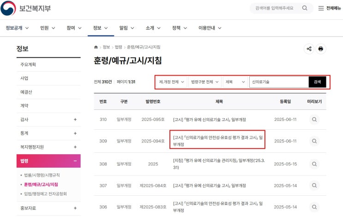Open the 법령구분 전체 dropdown
343x217 pixels.
point(205,82)
